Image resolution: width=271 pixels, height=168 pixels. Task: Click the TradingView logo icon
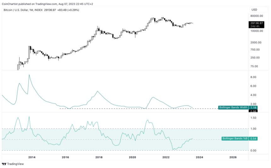point(4,164)
